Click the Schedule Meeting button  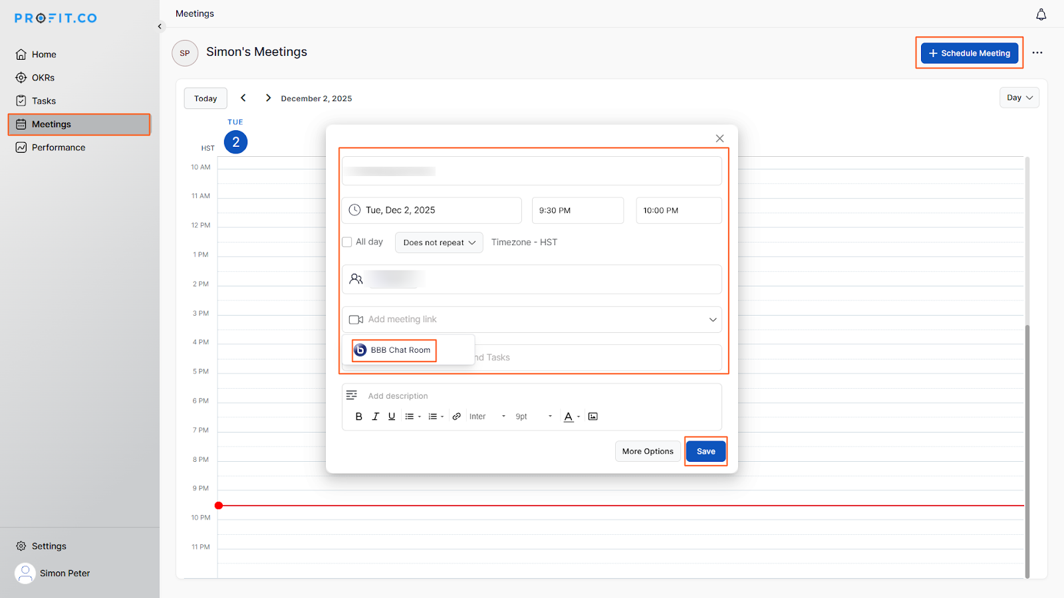point(970,53)
